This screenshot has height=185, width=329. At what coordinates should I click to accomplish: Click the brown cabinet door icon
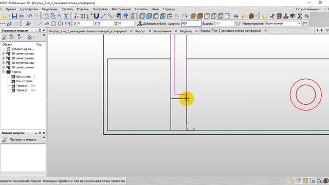coord(279,16)
